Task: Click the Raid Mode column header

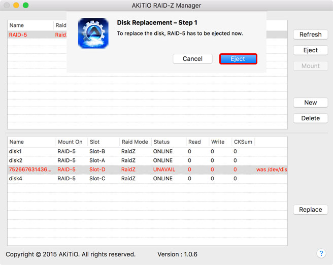Action: pos(134,142)
